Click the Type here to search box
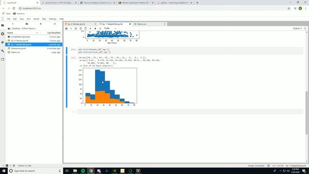This screenshot has width=309, height=174. [35, 171]
